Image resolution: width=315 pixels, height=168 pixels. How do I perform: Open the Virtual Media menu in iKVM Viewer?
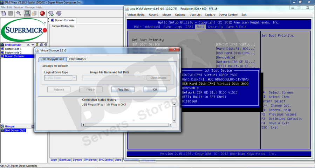pos(136,15)
